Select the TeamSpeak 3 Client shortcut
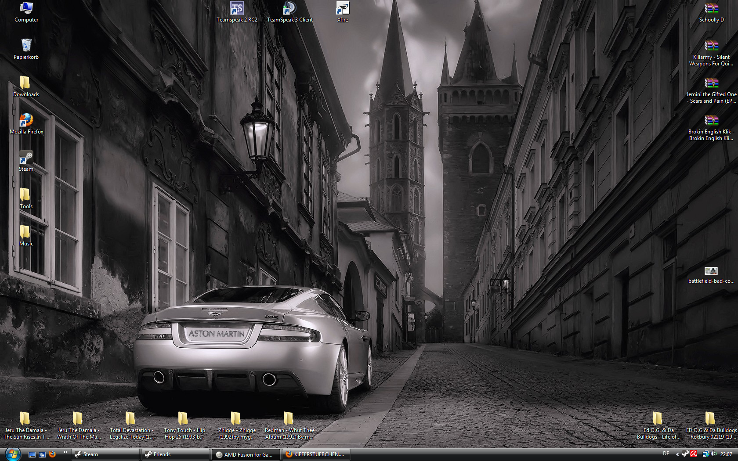 tap(289, 12)
